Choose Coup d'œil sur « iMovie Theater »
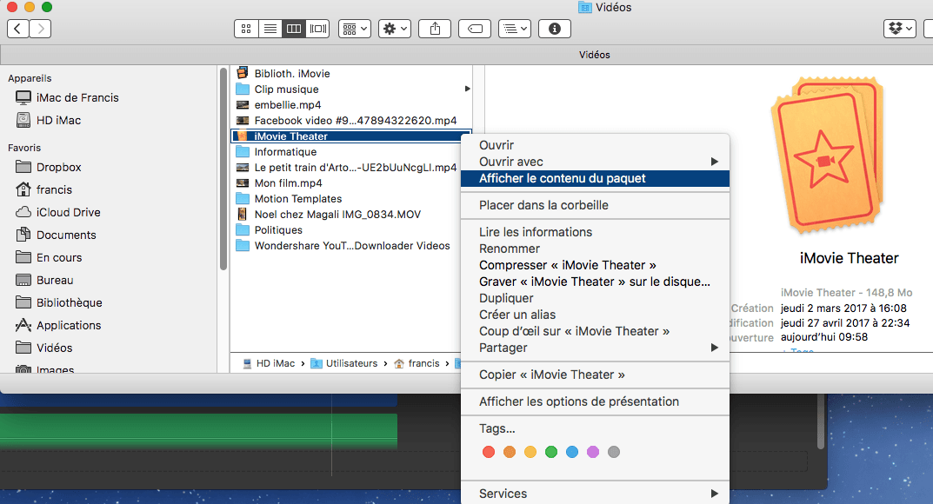 595,331
